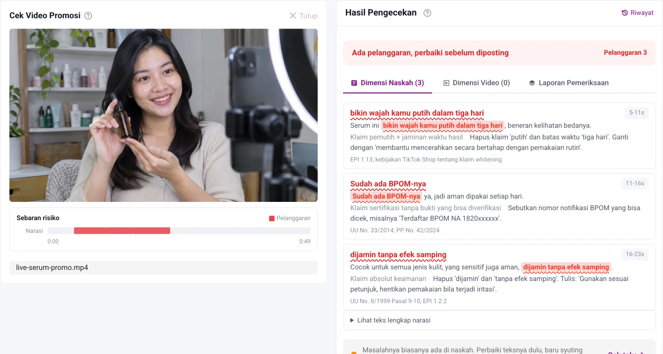Screen dimensions: 663x354
Task: Click the play-square icon on Dimensi Video tab
Action: coord(446,83)
